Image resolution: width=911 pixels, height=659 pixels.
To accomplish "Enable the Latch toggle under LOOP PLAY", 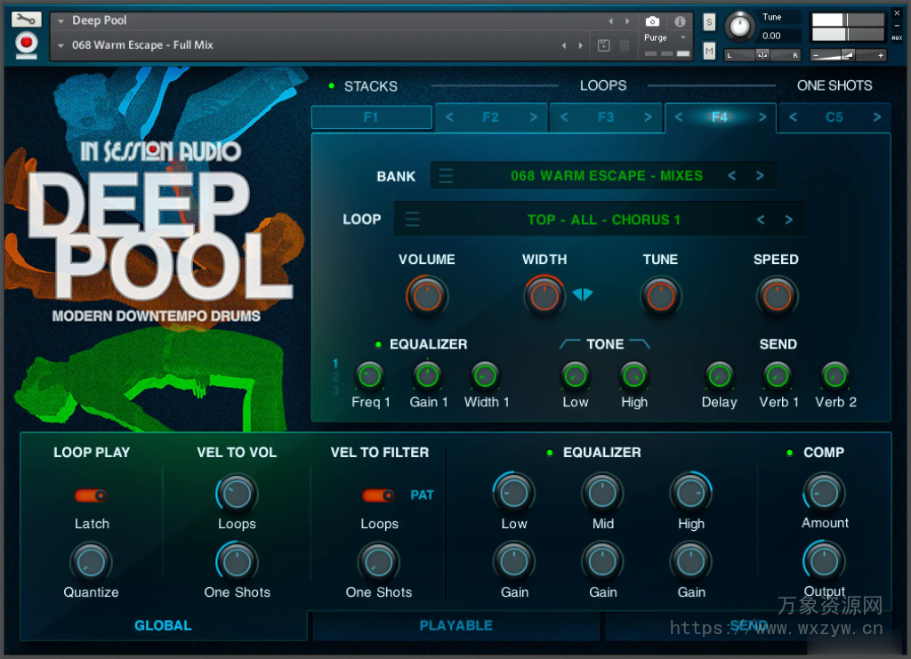I will pyautogui.click(x=91, y=495).
